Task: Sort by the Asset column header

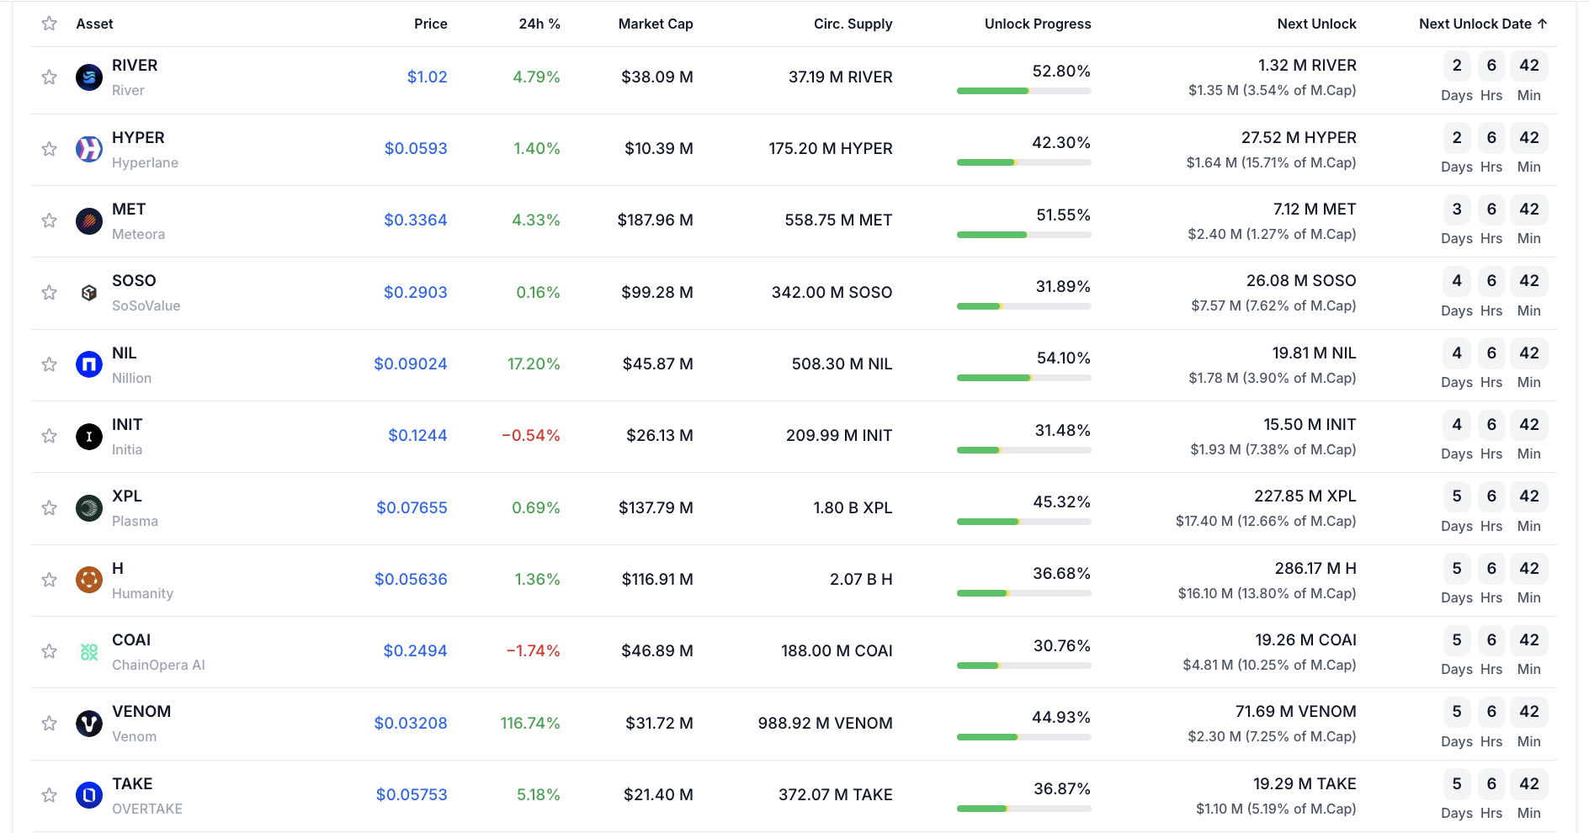Action: tap(94, 24)
